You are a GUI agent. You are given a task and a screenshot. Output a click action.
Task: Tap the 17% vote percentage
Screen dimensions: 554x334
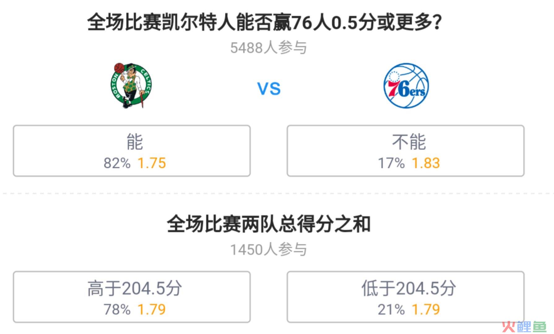pos(391,163)
